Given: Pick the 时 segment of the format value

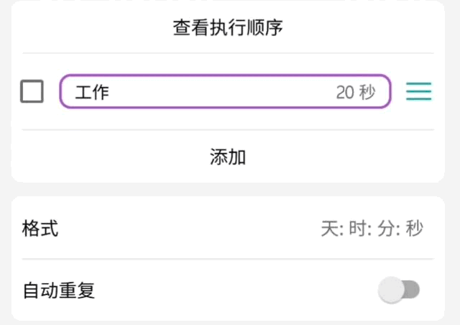Looking at the screenshot, I should click(x=358, y=229).
